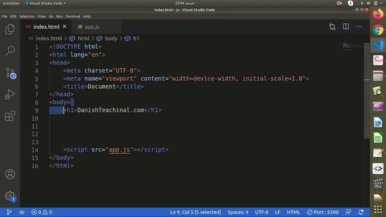Open the Go menu
Screen dimensions: 386x217
pyautogui.click(x=51, y=16)
